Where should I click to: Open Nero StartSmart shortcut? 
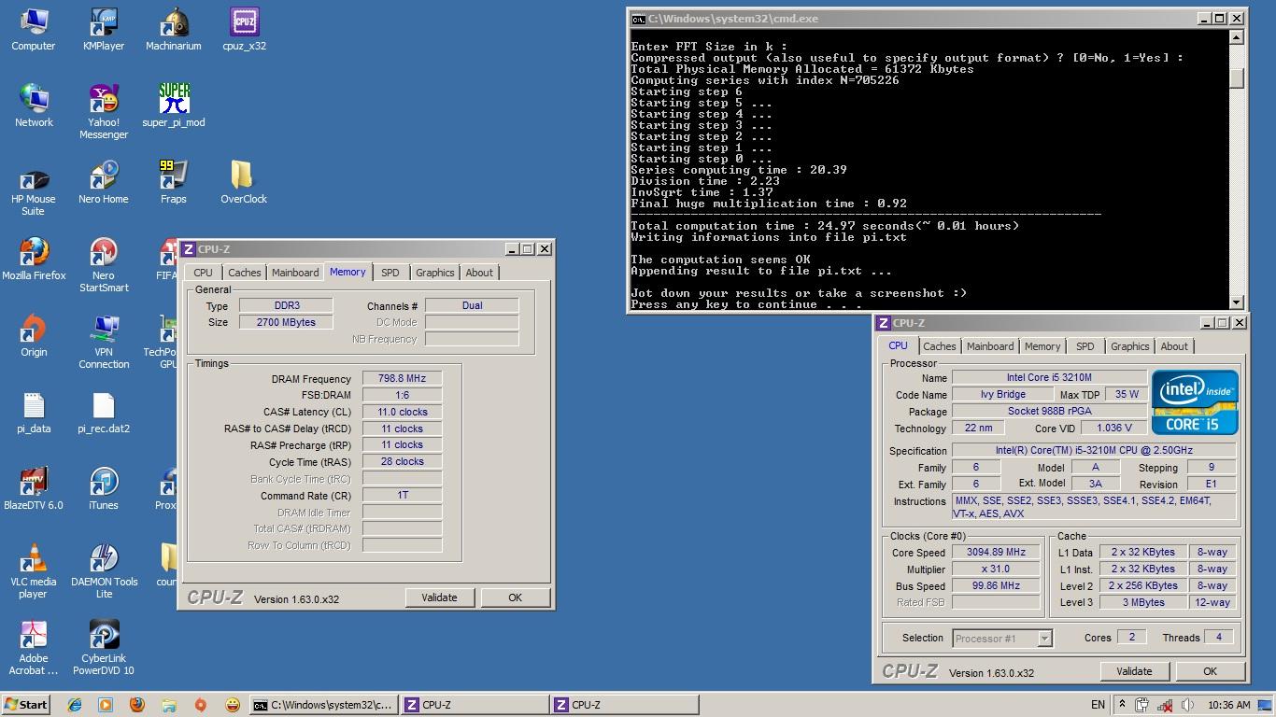click(104, 265)
